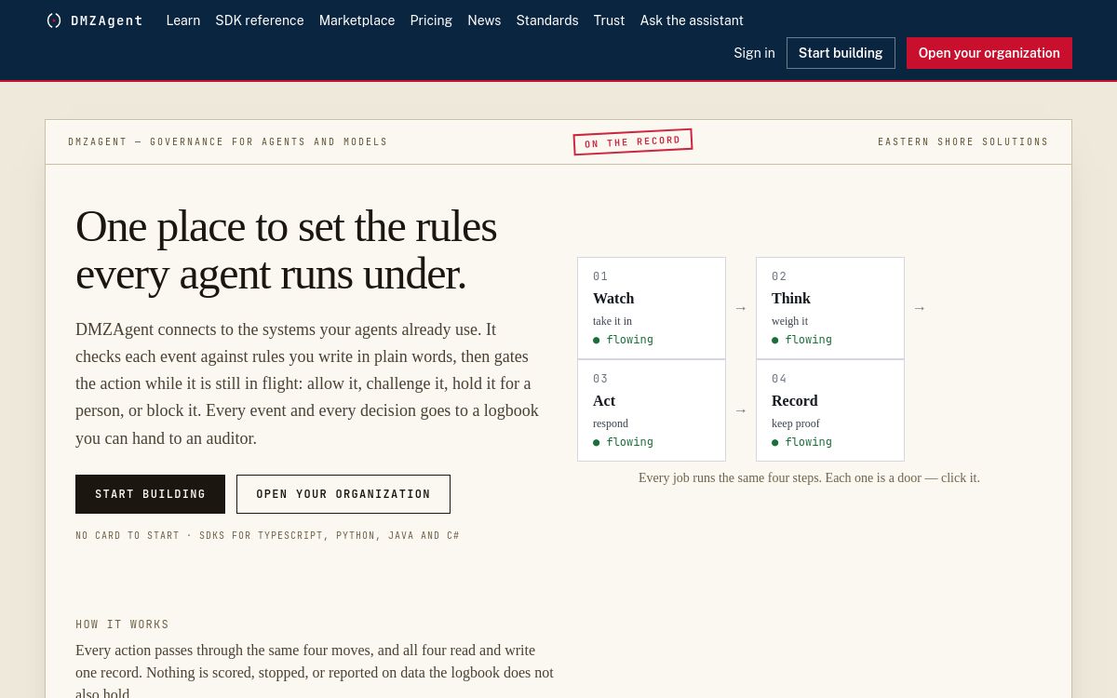
Task: Click the DMZAGENT — GOVERNANCE FOR AGENTS AND MODELS text
Action: [x=228, y=142]
